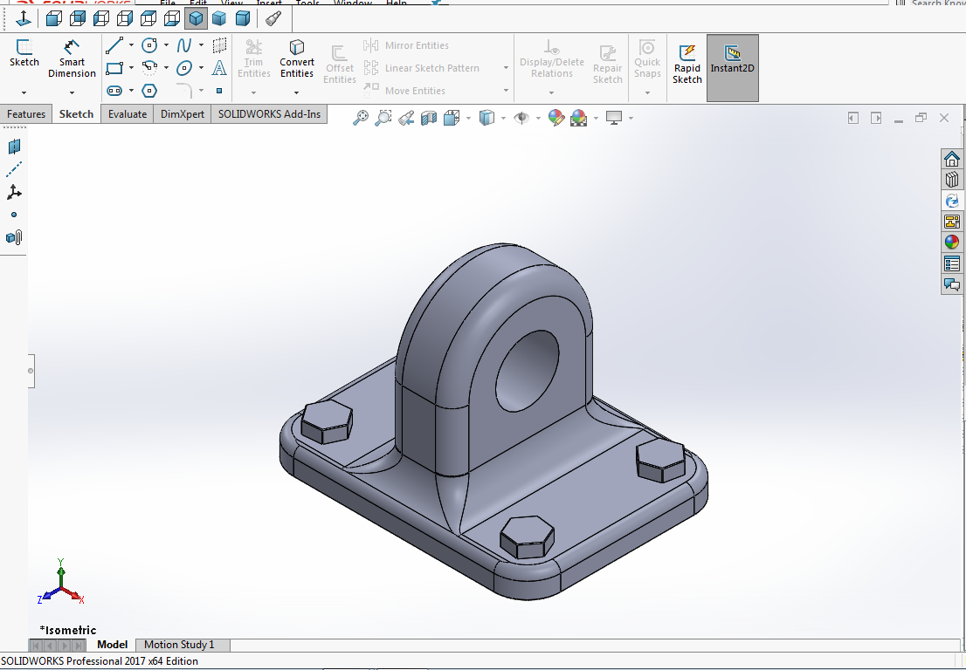Screen dimensions: 966x670
Task: Toggle Rapid Sketch on
Action: pyautogui.click(x=687, y=63)
